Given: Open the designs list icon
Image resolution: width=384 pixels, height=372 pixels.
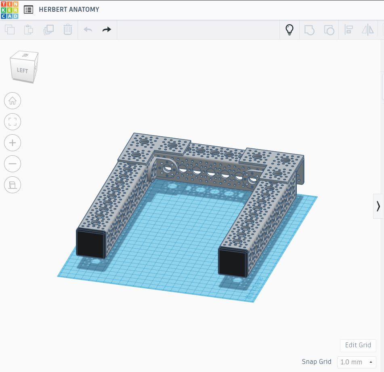Looking at the screenshot, I should tap(28, 10).
